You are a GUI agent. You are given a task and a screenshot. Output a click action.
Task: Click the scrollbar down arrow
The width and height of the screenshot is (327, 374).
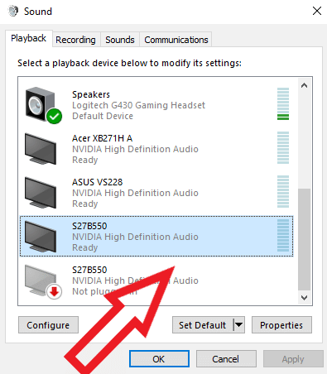click(x=304, y=298)
